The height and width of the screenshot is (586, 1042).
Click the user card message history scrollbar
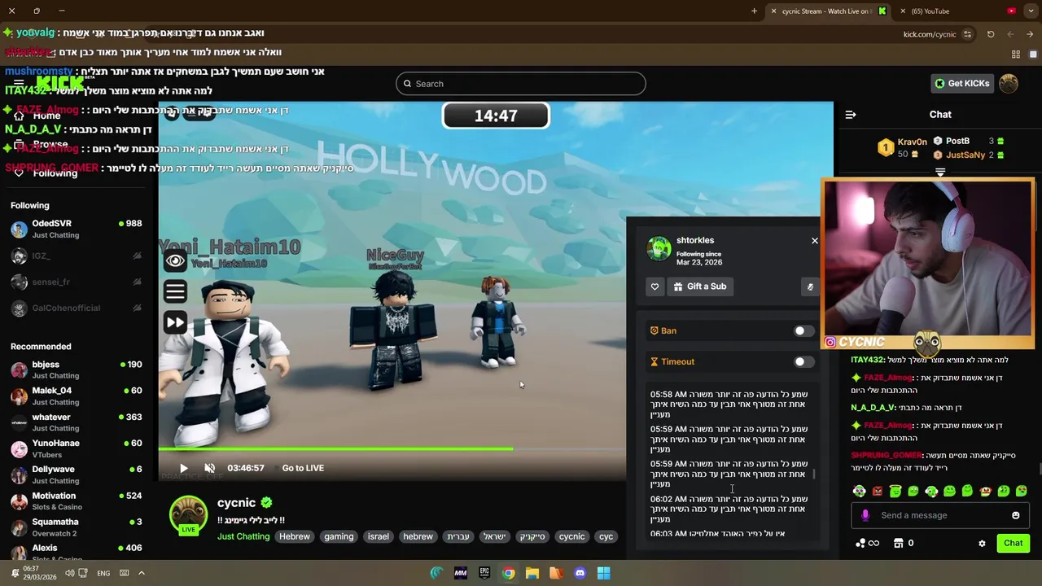(814, 473)
